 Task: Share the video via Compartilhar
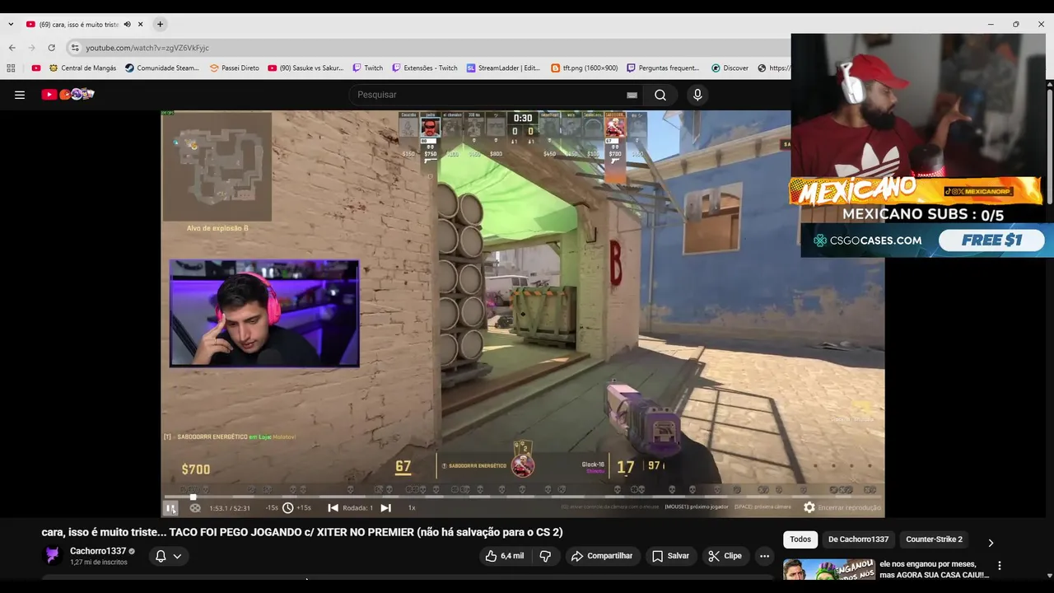tap(602, 556)
